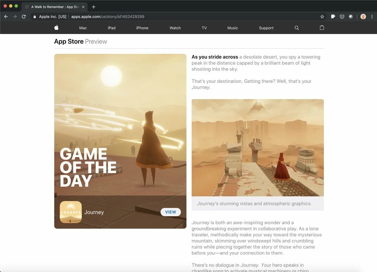Click the text "That's your destination. Getting there?"
This screenshot has height=272, width=377.
pos(233,81)
